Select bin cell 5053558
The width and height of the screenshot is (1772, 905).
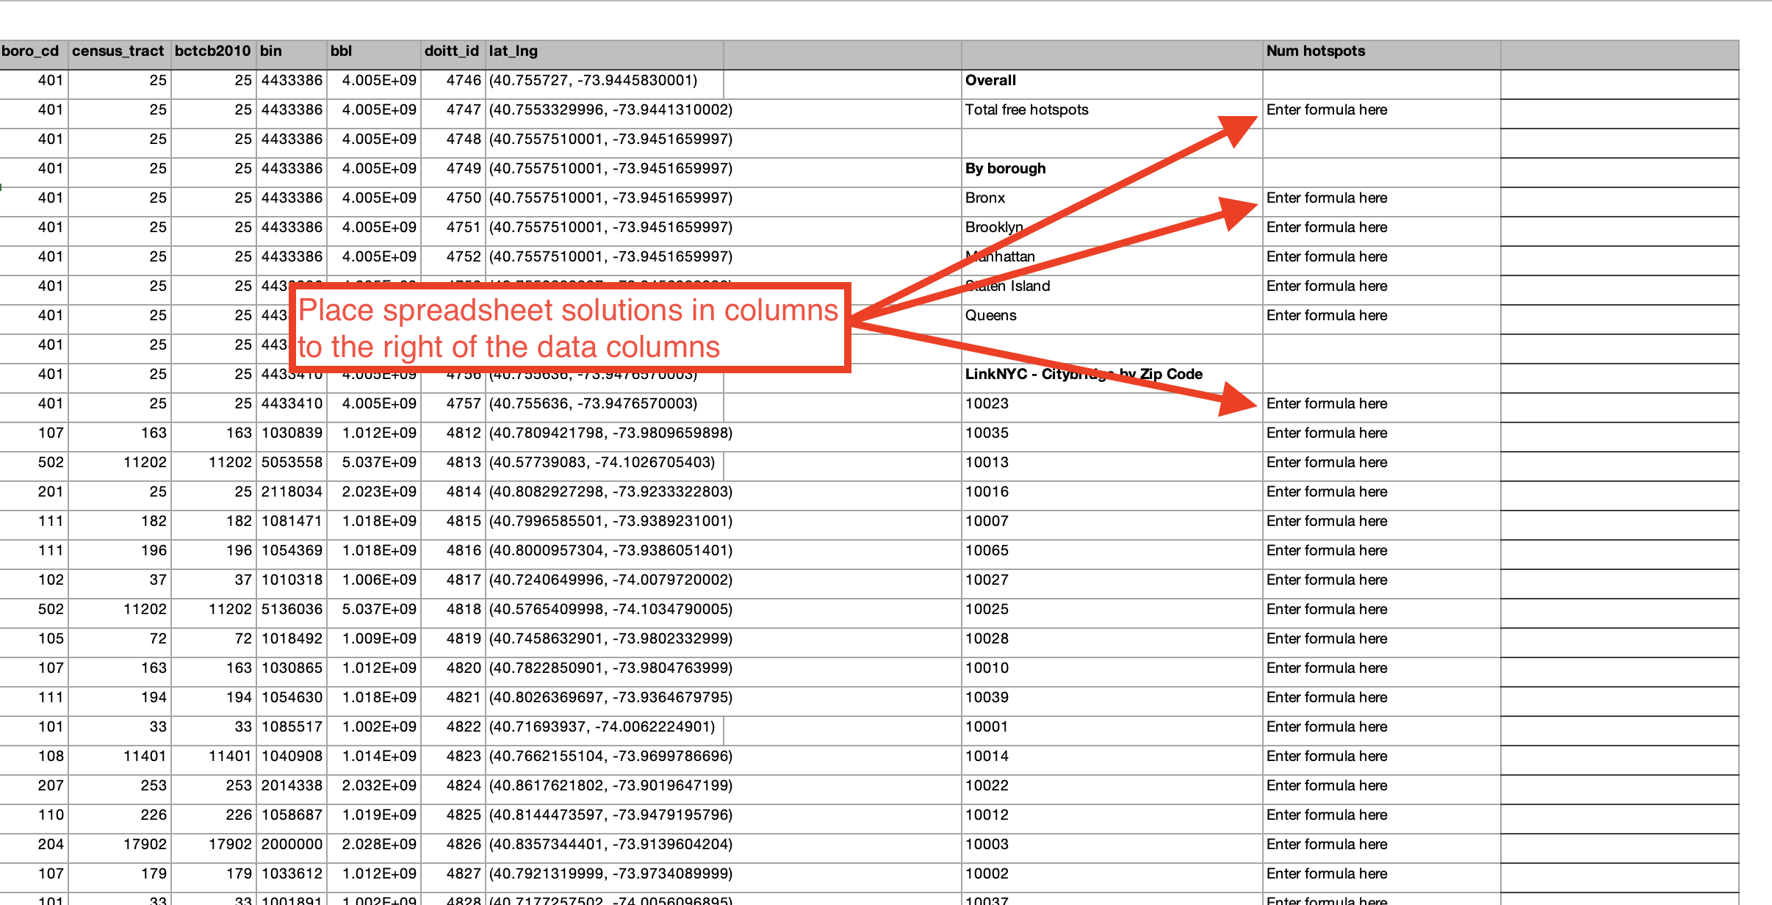pyautogui.click(x=292, y=466)
